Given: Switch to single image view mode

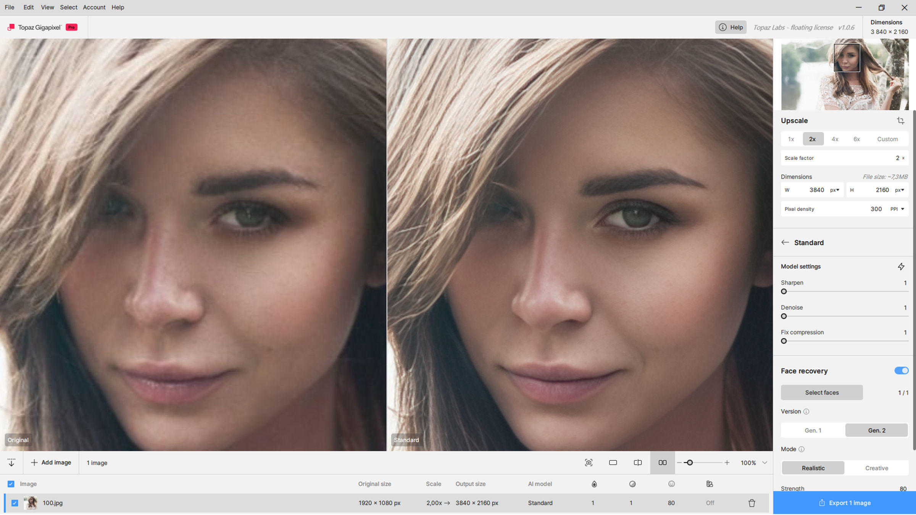Looking at the screenshot, I should pyautogui.click(x=613, y=462).
